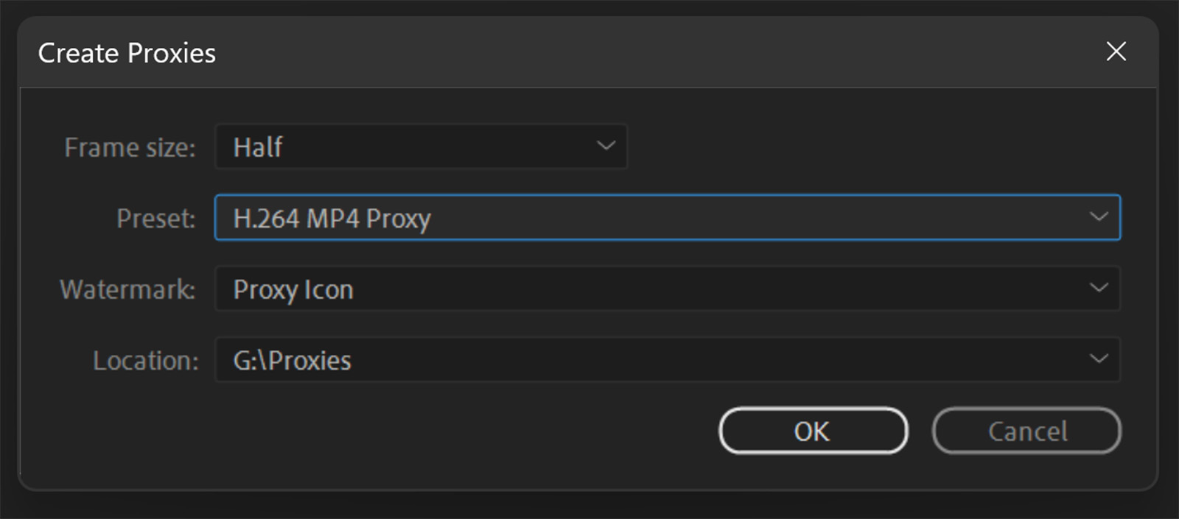
Task: Click the 'Create Proxies' dialog title
Action: [x=127, y=53]
